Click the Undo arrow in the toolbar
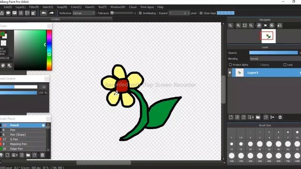 [x=44, y=13]
